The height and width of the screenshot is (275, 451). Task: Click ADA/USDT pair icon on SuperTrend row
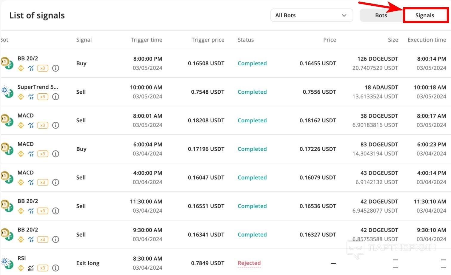click(x=7, y=92)
